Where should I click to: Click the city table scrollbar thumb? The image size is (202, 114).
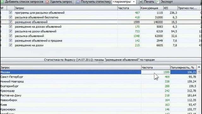tap(199, 72)
